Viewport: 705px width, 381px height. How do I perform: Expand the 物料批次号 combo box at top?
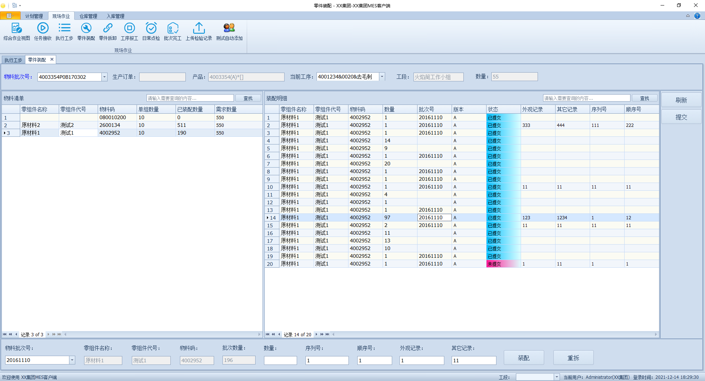[104, 77]
